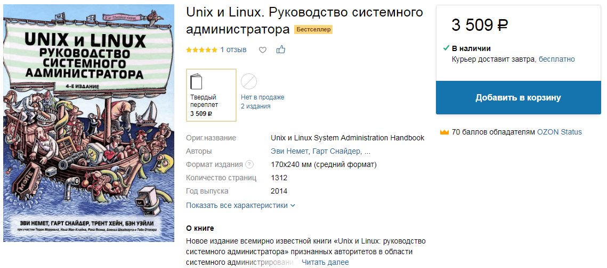
Task: Click the green in-stock checkmark icon
Action: tap(446, 48)
